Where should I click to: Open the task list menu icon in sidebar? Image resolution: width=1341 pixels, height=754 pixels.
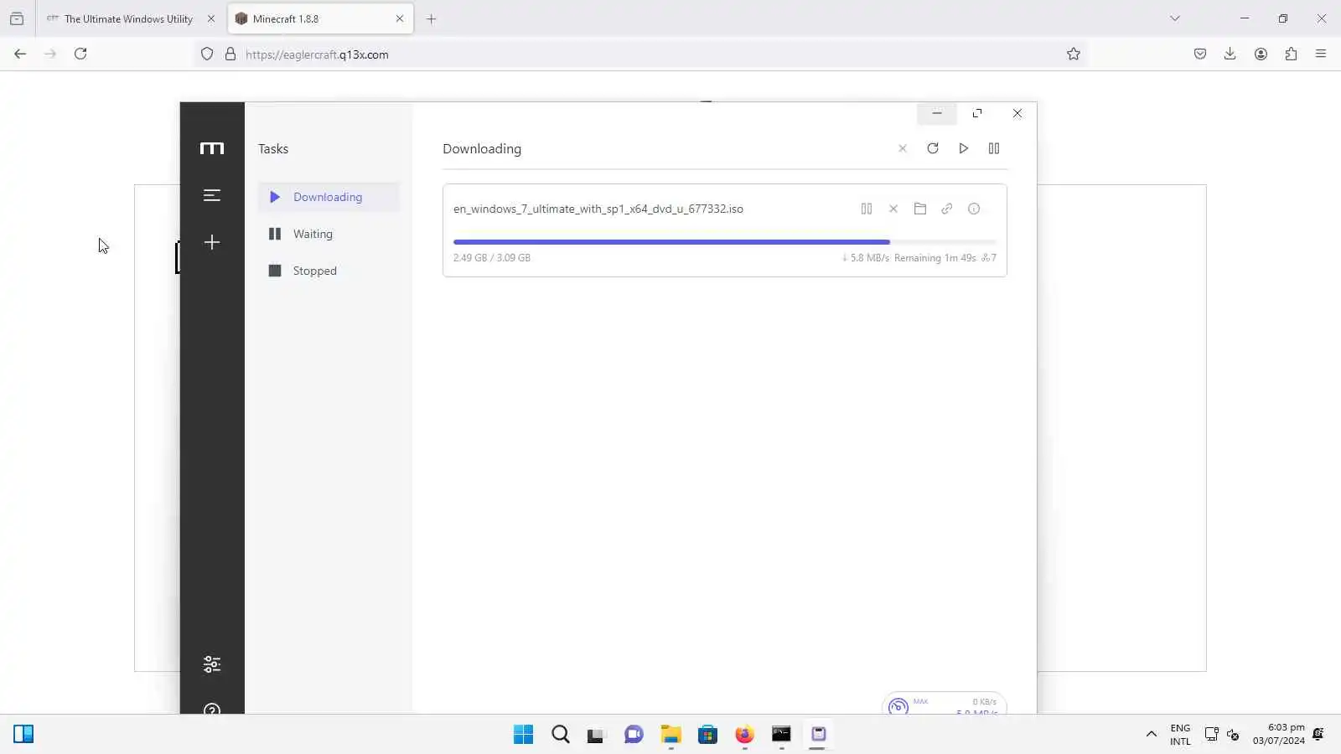pyautogui.click(x=212, y=195)
